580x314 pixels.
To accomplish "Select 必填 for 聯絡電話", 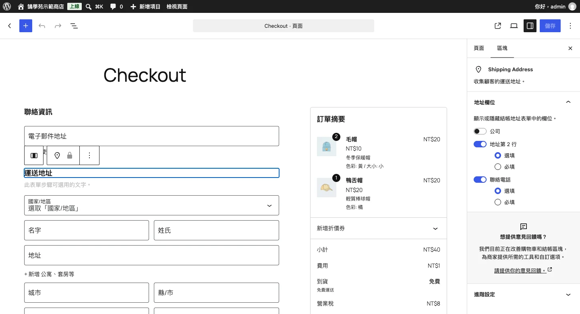I will (x=498, y=202).
